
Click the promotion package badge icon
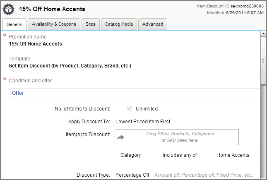click(9, 9)
